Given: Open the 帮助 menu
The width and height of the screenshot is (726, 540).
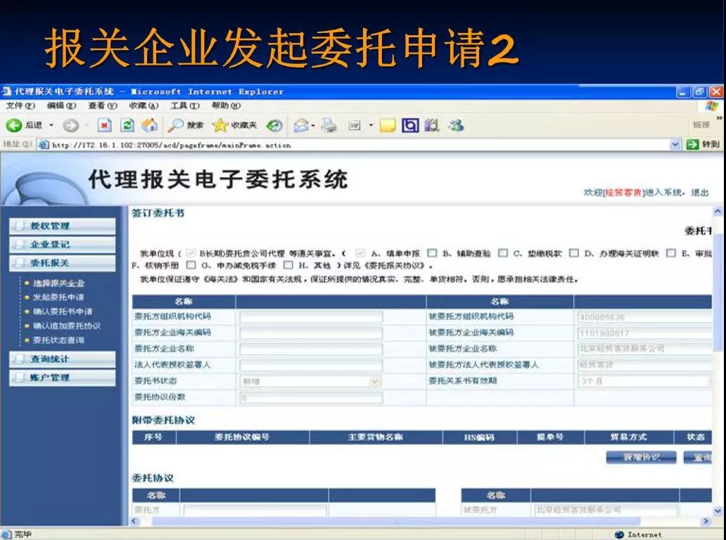Looking at the screenshot, I should tap(226, 106).
